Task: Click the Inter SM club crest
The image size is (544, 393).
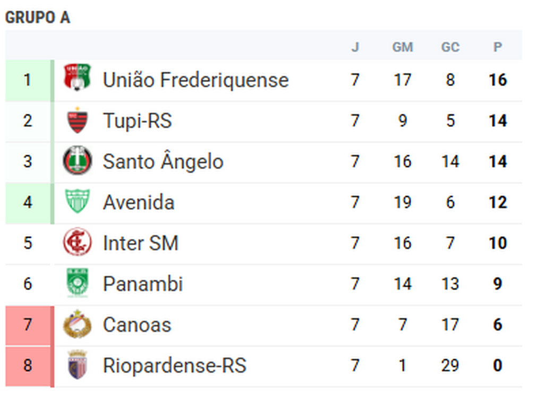Action: pos(78,243)
